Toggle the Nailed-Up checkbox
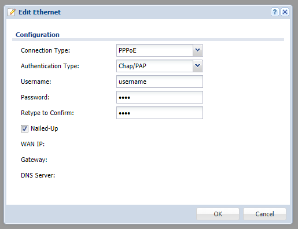Screen dimensions: 298x229 [x=24, y=128]
